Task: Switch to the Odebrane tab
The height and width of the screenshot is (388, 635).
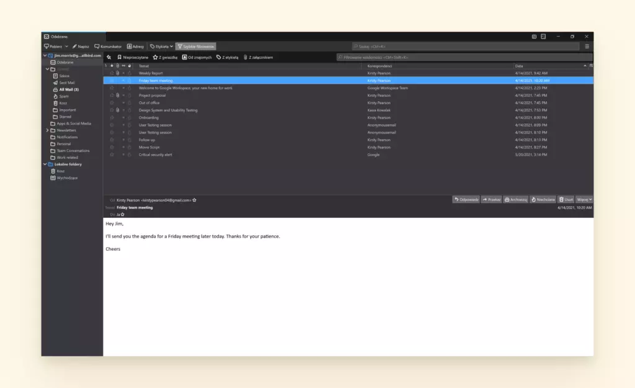Action: tap(60, 36)
